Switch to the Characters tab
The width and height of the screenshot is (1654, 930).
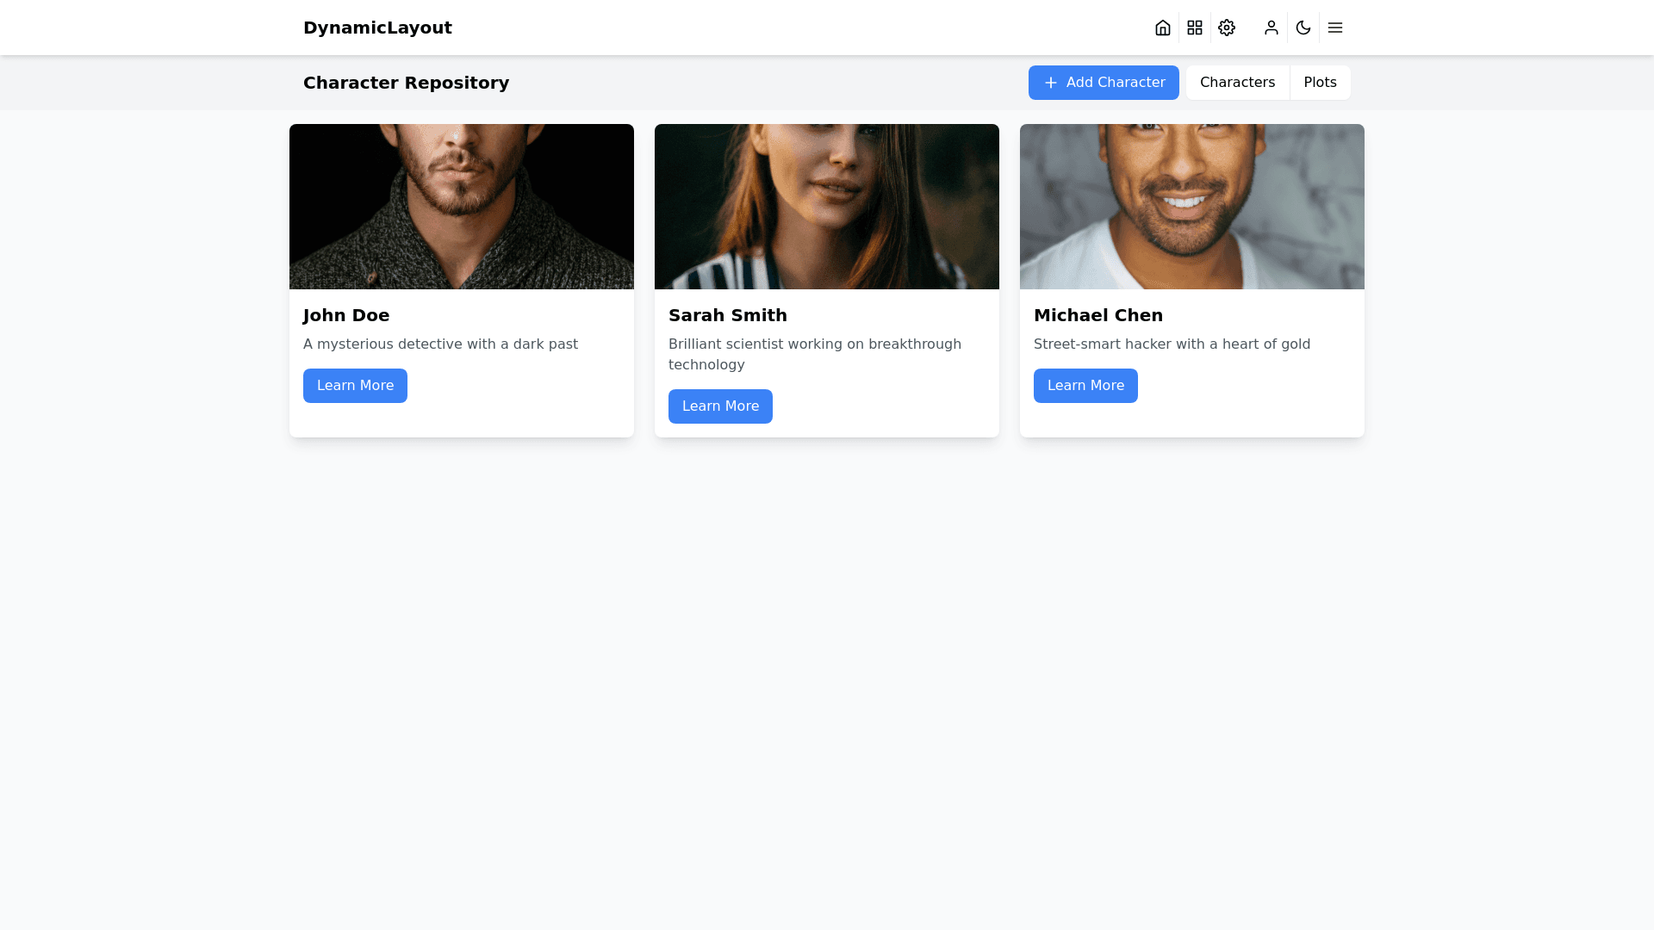[1237, 83]
